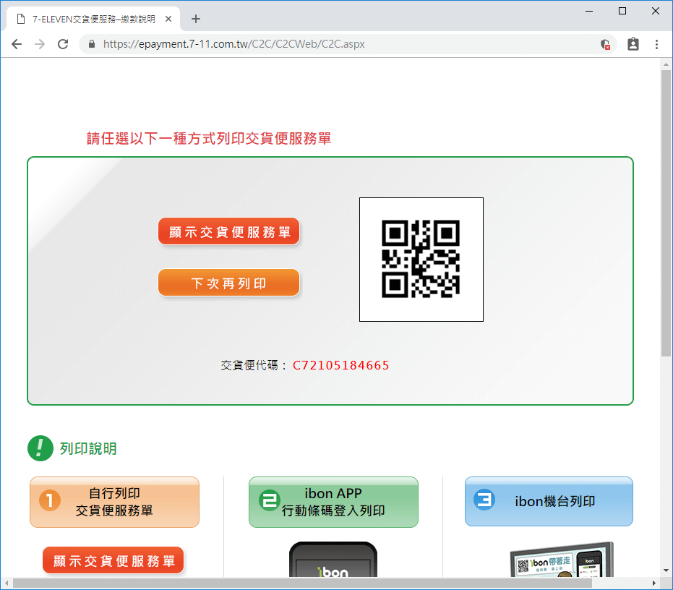
Task: Click the 下次再列印 button
Action: click(x=228, y=282)
